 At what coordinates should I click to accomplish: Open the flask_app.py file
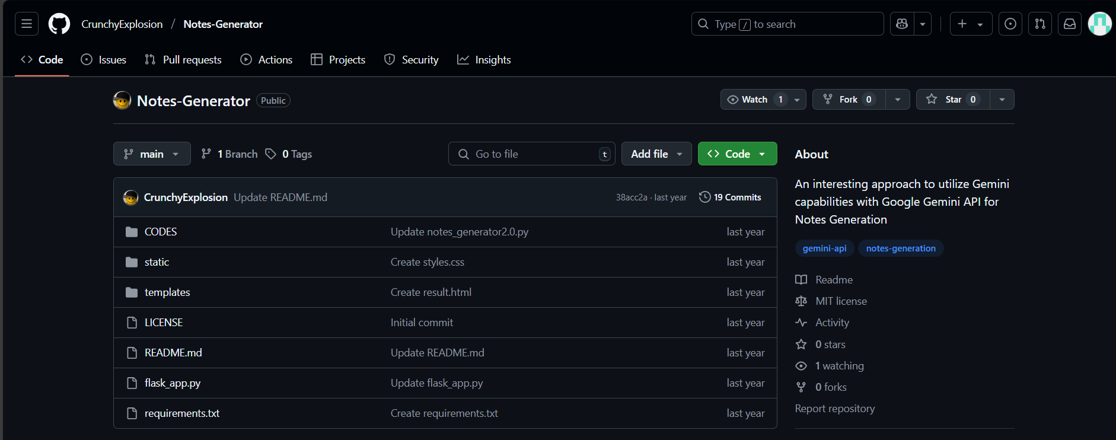[173, 383]
